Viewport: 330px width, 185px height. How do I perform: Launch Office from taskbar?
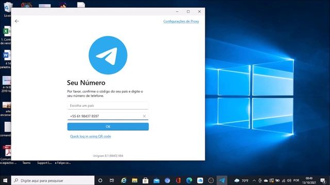tap(178, 180)
